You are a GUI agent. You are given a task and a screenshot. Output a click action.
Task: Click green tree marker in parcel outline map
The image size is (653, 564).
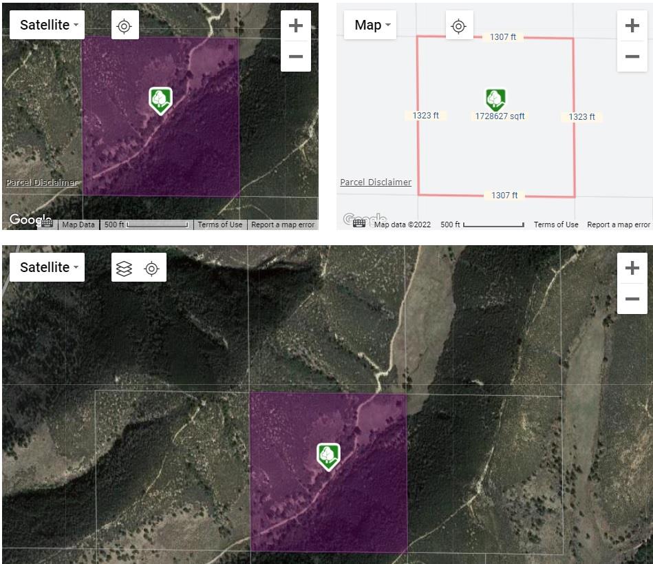pyautogui.click(x=495, y=100)
